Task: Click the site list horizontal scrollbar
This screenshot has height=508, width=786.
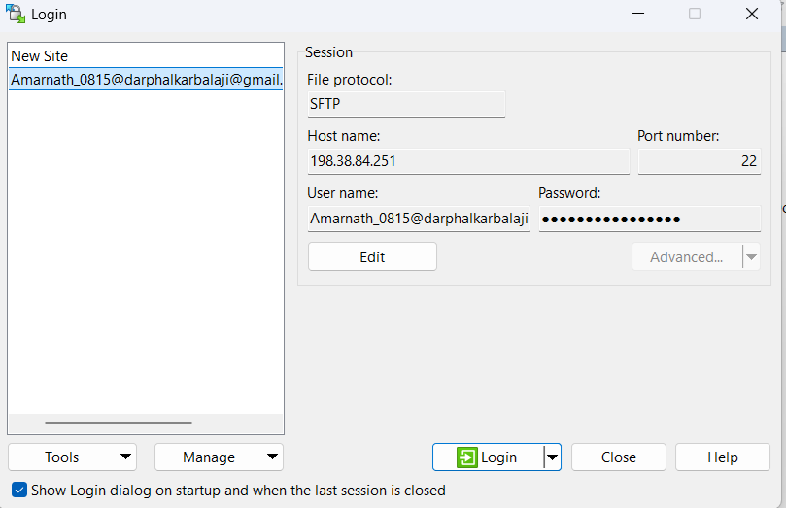Action: 119,423
